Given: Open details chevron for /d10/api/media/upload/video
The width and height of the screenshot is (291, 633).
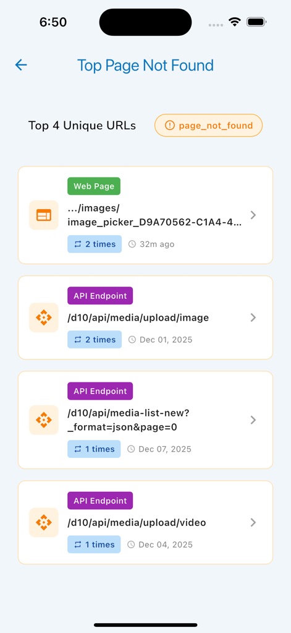Looking at the screenshot, I should pos(253,522).
